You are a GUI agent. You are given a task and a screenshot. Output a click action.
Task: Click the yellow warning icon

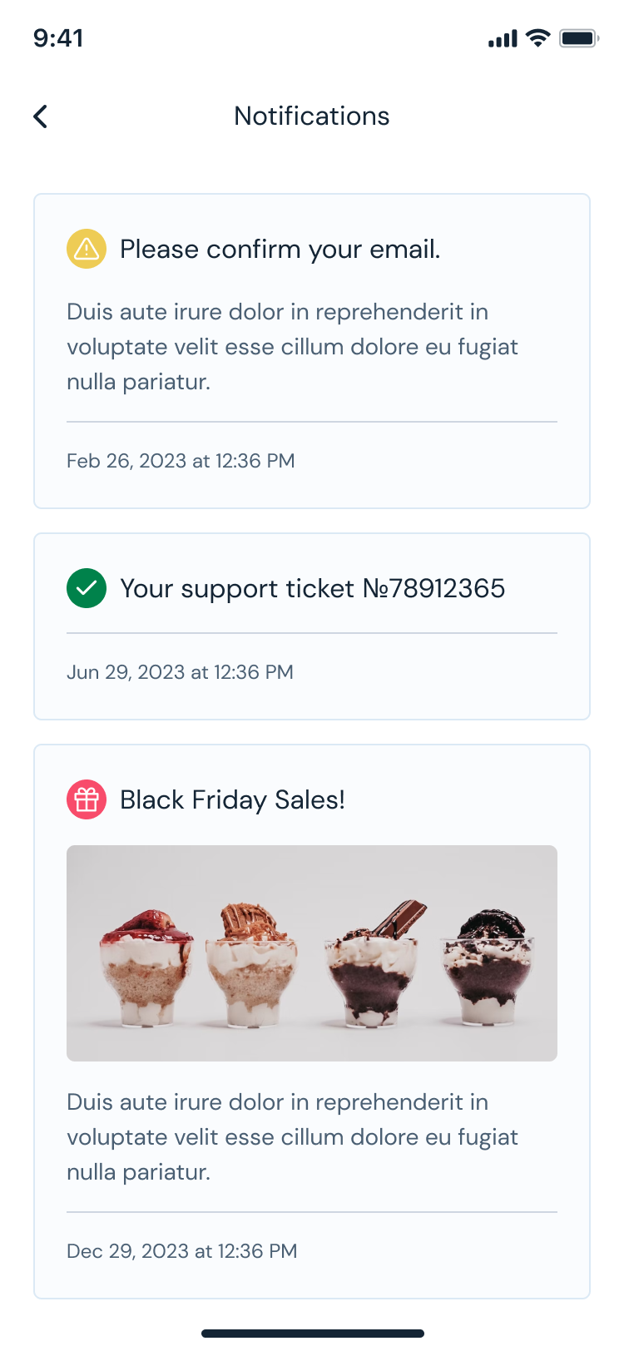87,249
